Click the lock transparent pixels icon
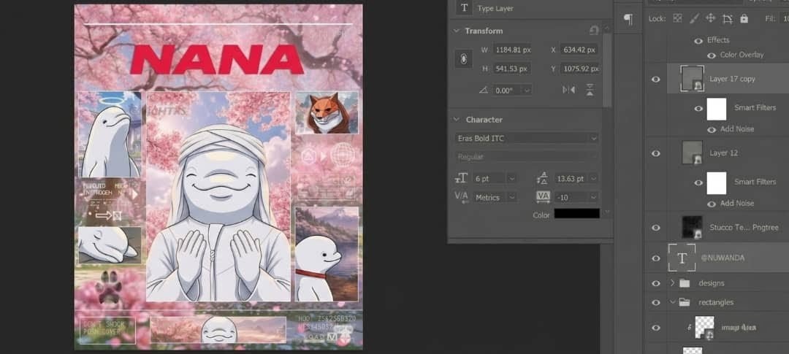789x354 pixels. [x=678, y=18]
